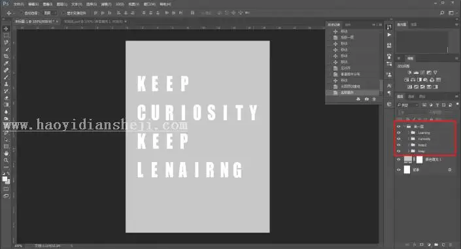
Task: Add a Vibrance adjustment
Action: (x=435, y=73)
